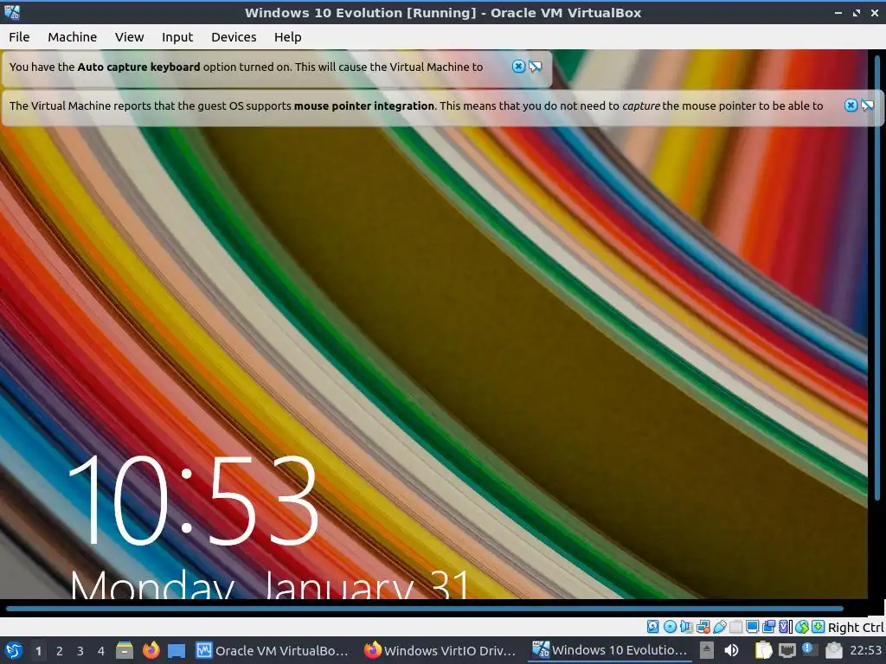Screen dimensions: 886x664
Task: Click the vertical scrollbar of VM display
Action: [x=877, y=278]
